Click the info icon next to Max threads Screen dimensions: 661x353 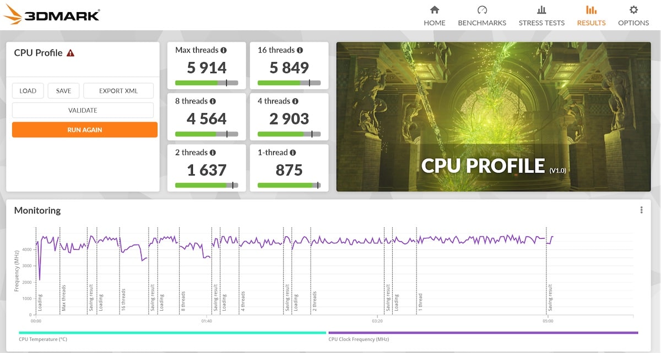coord(224,50)
